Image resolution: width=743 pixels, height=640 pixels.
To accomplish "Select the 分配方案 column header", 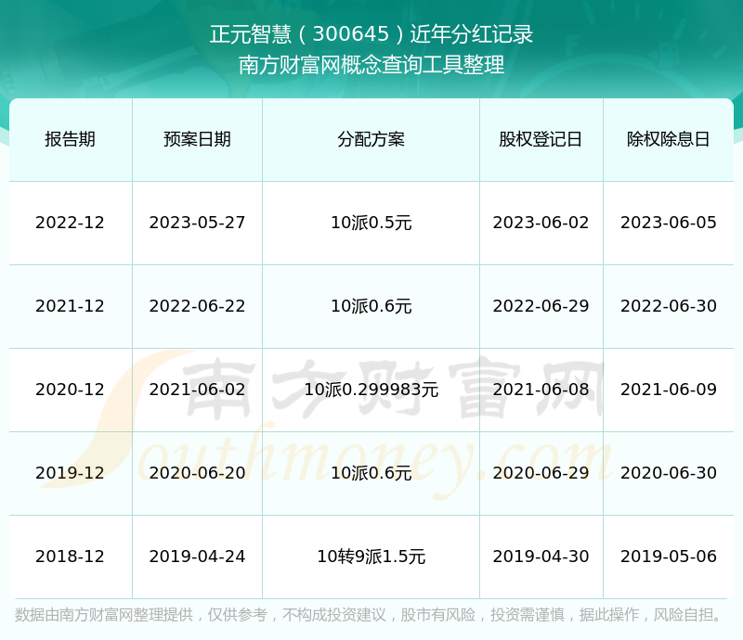I will pos(371,139).
